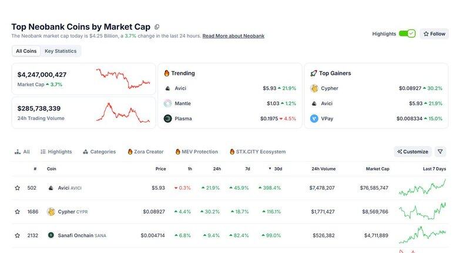
Task: Click the Cypher icon in Top Gainers
Action: 314,89
